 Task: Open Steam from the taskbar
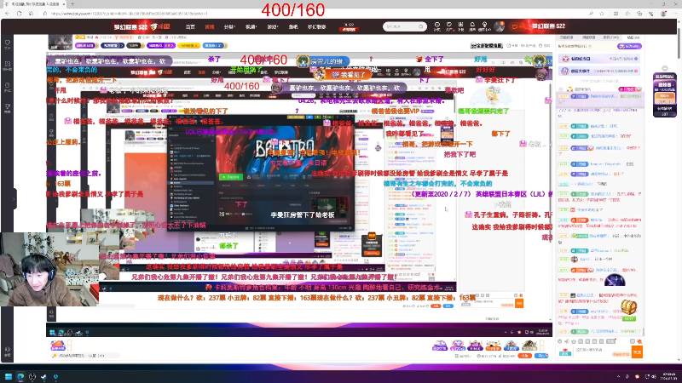44,376
